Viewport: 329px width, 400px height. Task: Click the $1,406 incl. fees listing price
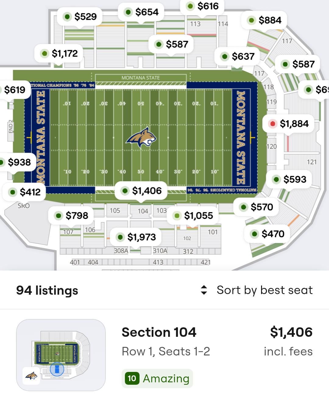(x=291, y=332)
